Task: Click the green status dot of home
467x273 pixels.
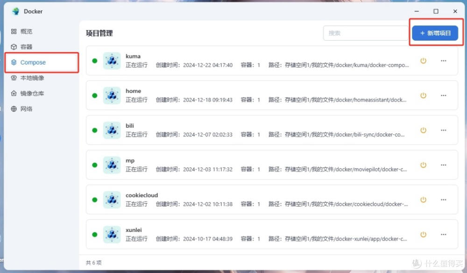Action: 95,96
